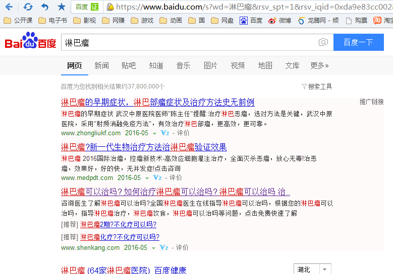Click 评价 next to www.zhongliukf.com
The image size is (393, 274).
[183, 133]
